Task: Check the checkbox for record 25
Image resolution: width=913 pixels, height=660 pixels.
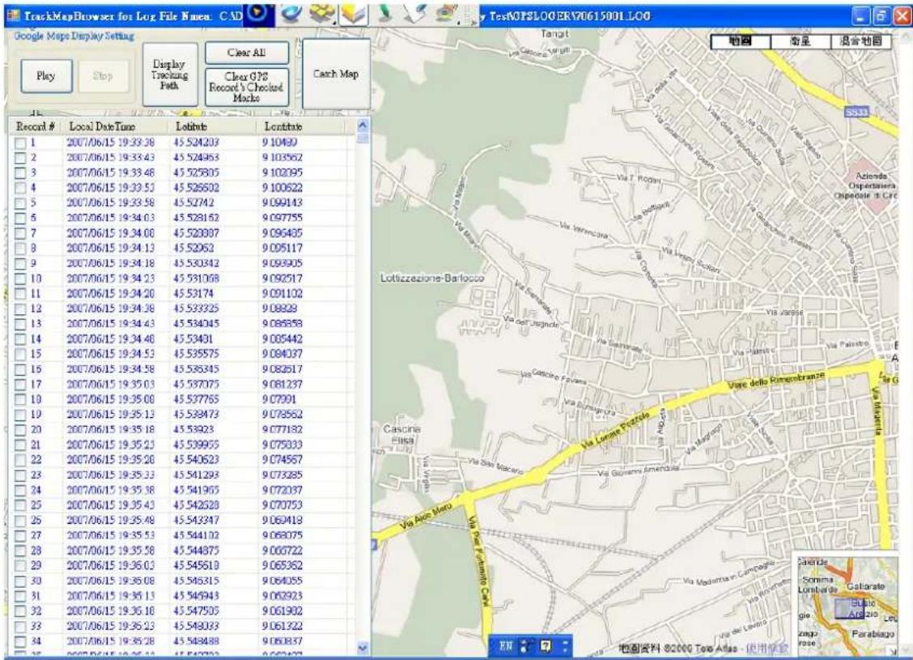Action: click(20, 505)
